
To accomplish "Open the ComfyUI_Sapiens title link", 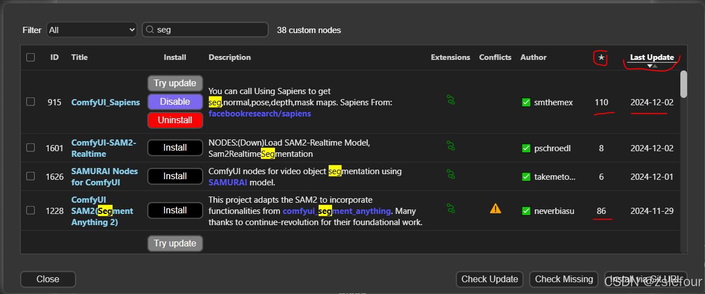I will [106, 102].
